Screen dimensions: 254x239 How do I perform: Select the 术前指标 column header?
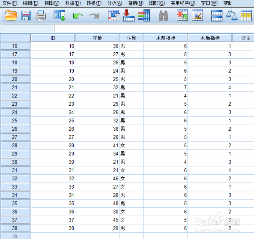166,38
